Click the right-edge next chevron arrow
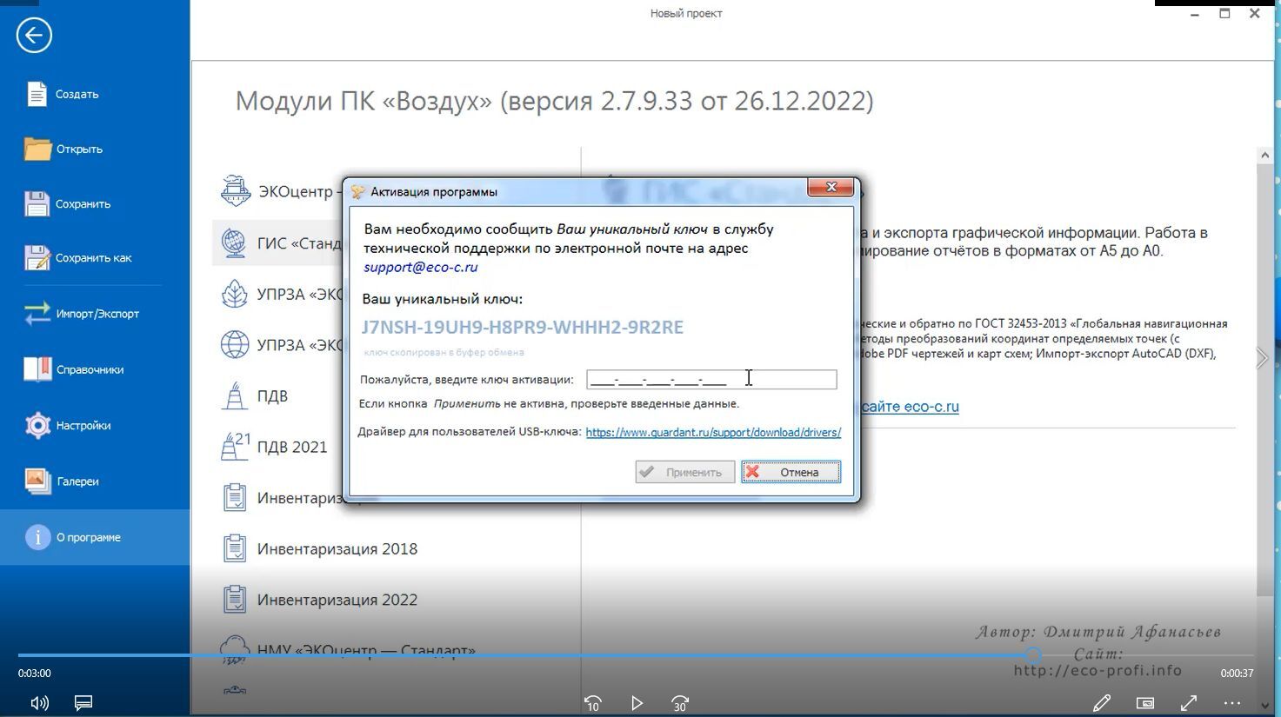Viewport: 1281px width, 717px height. pos(1262,358)
